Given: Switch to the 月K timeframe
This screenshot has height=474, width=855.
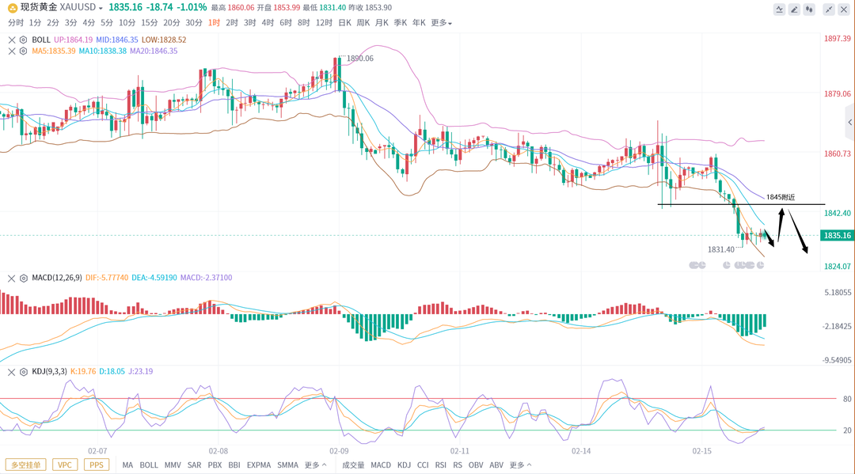Looking at the screenshot, I should [x=382, y=23].
